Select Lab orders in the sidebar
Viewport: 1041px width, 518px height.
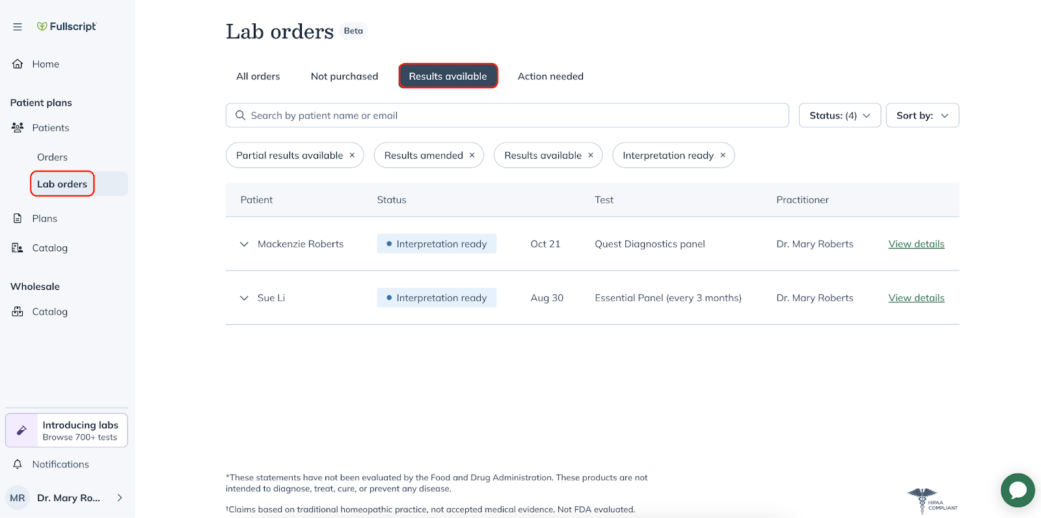point(62,184)
